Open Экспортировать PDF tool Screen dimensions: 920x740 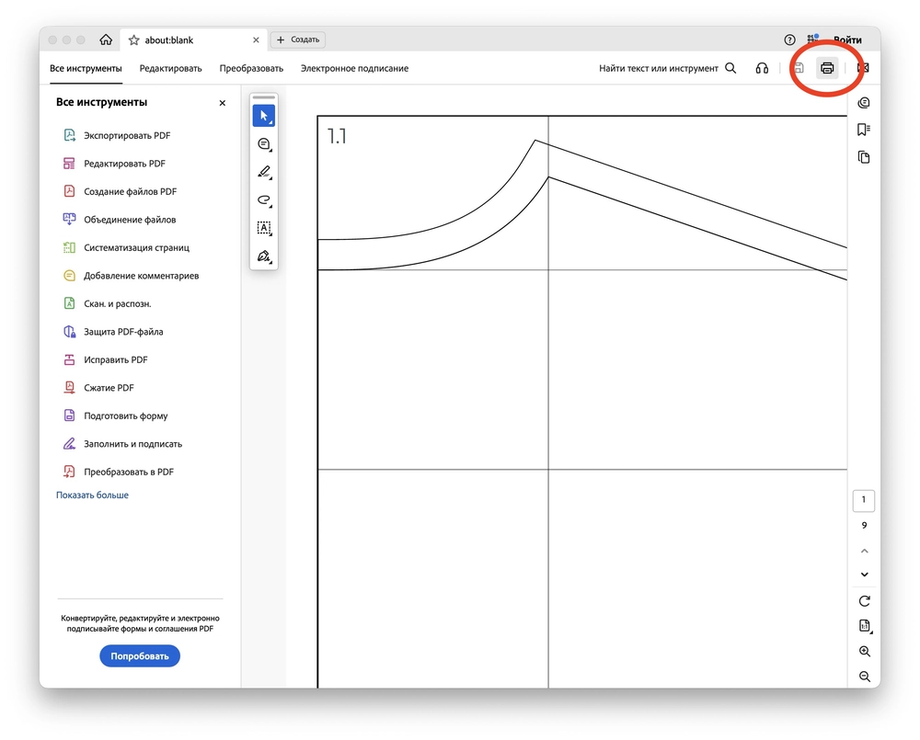point(116,135)
